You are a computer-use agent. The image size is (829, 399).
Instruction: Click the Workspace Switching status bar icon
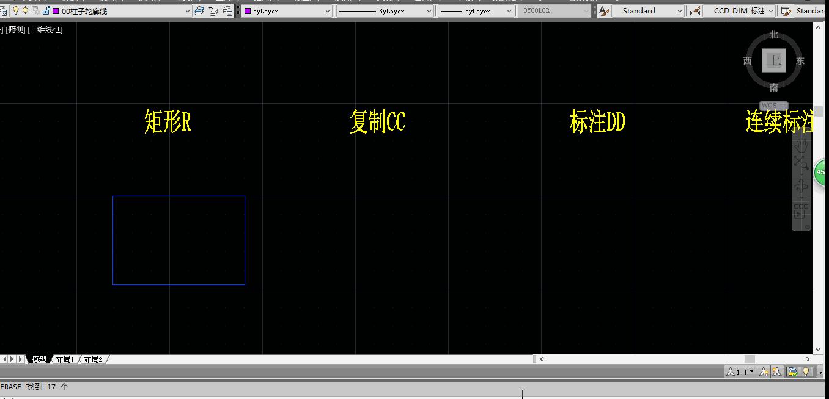click(793, 372)
